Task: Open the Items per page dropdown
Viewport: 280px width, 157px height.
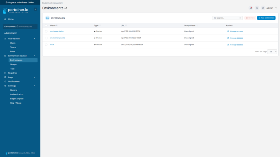Action: [273, 51]
